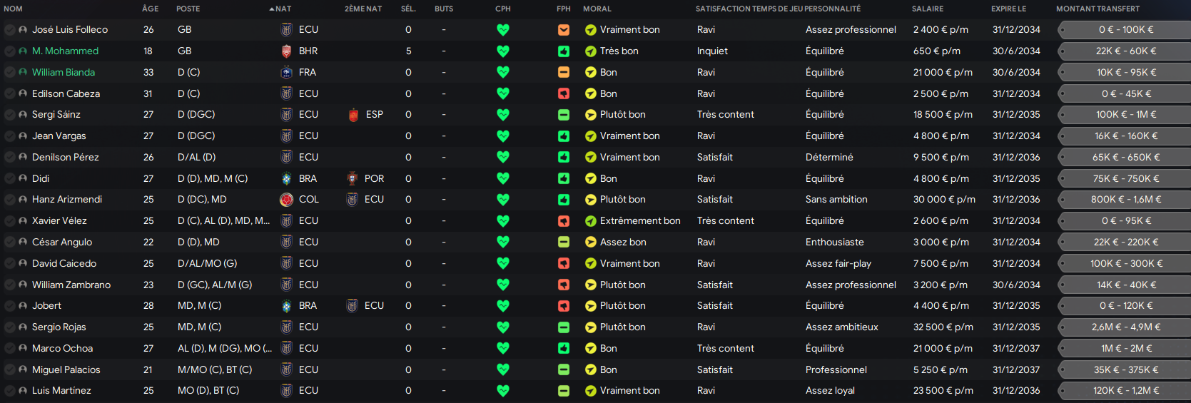Image resolution: width=1191 pixels, height=403 pixels.
Task: Click Sergi Sáinz's Spain second-nationality flag
Action: tap(353, 115)
